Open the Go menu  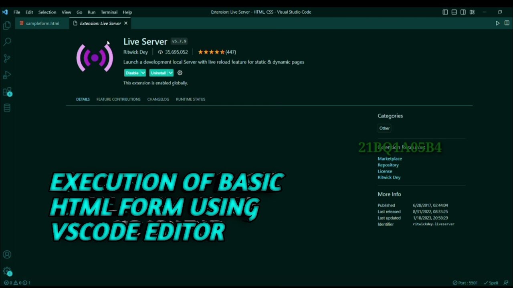pyautogui.click(x=79, y=12)
